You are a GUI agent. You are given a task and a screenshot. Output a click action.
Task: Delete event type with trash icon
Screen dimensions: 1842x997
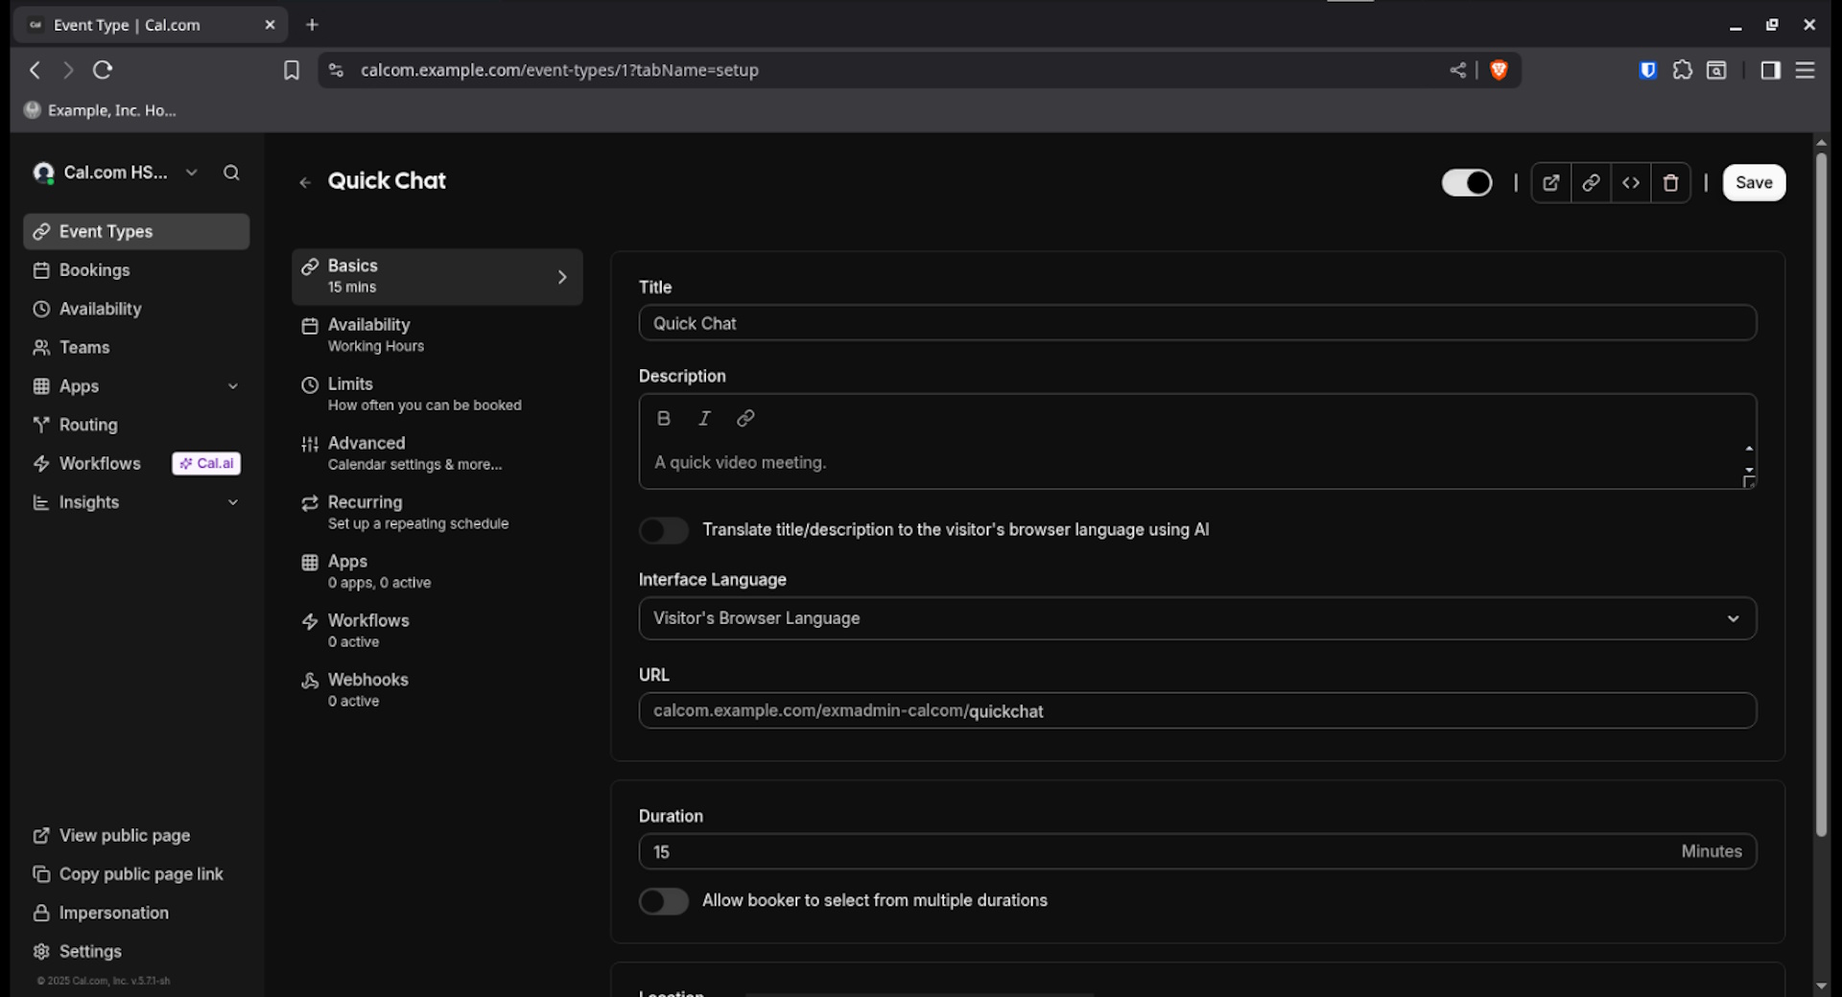click(x=1670, y=183)
